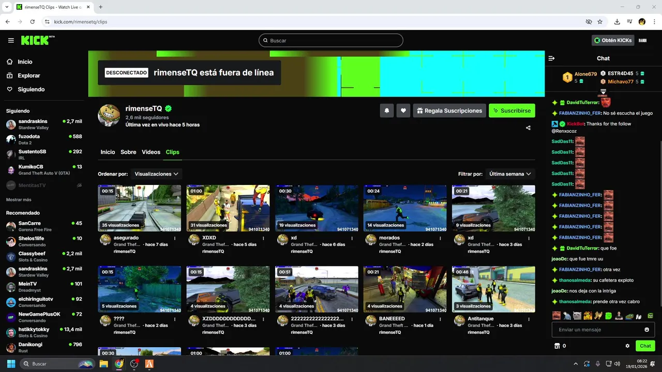
Task: Reload the page in Chrome
Action: pos(33,22)
